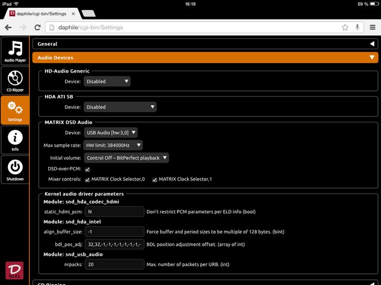Collapse the Audio Devices section header
This screenshot has height=285, width=381.
click(205, 58)
